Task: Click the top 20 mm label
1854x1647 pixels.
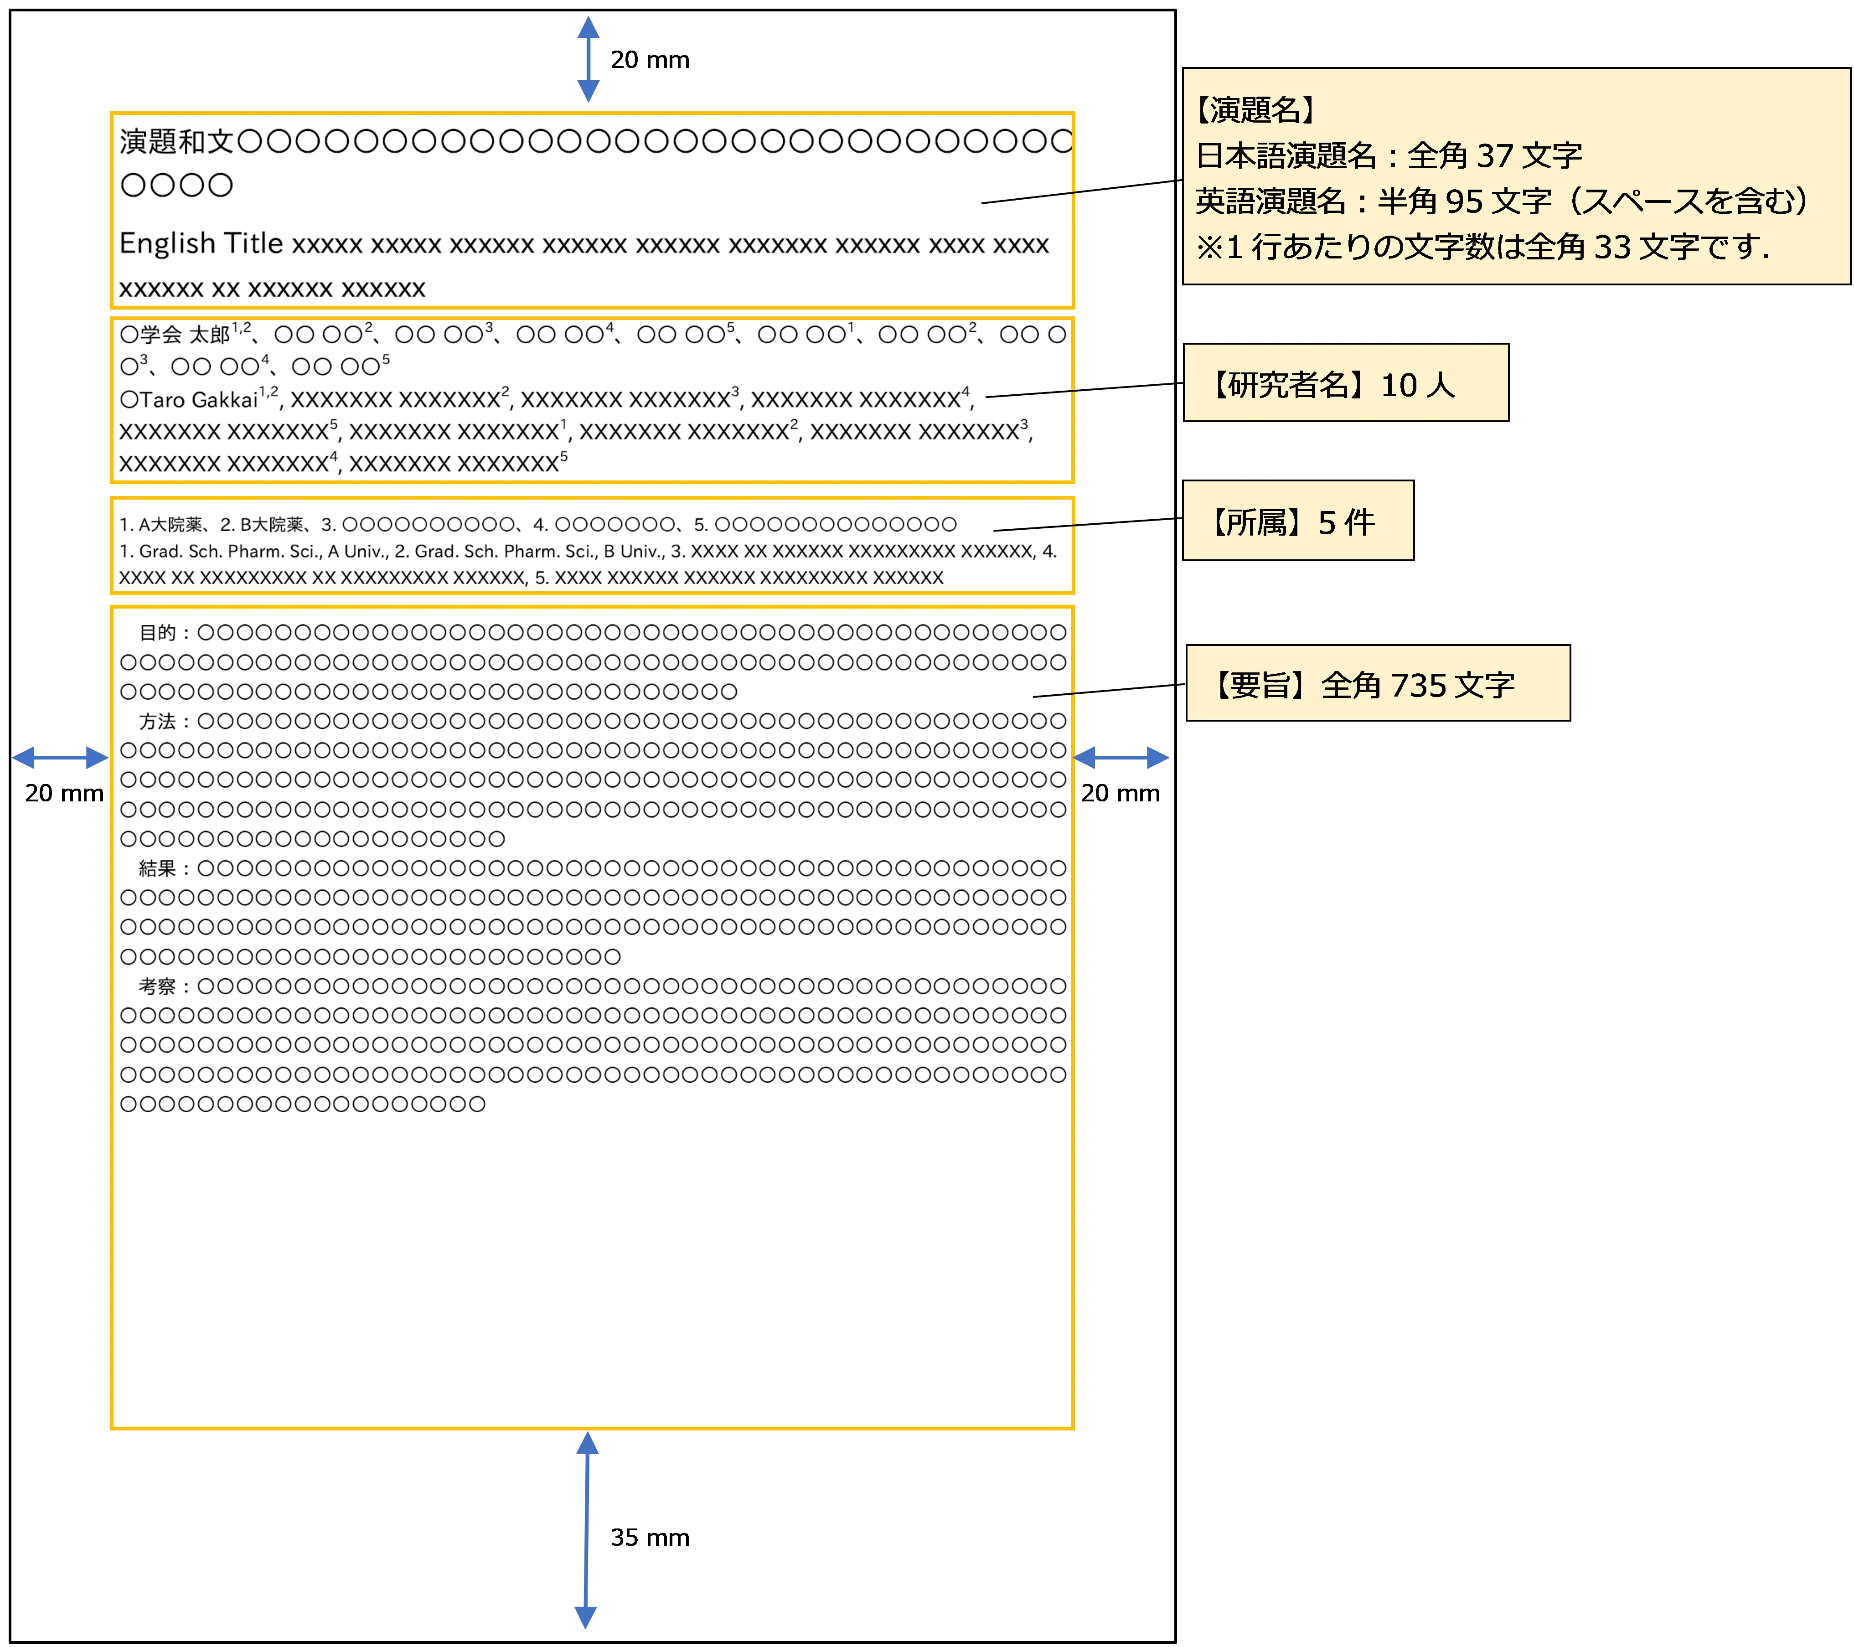Action: [x=650, y=60]
